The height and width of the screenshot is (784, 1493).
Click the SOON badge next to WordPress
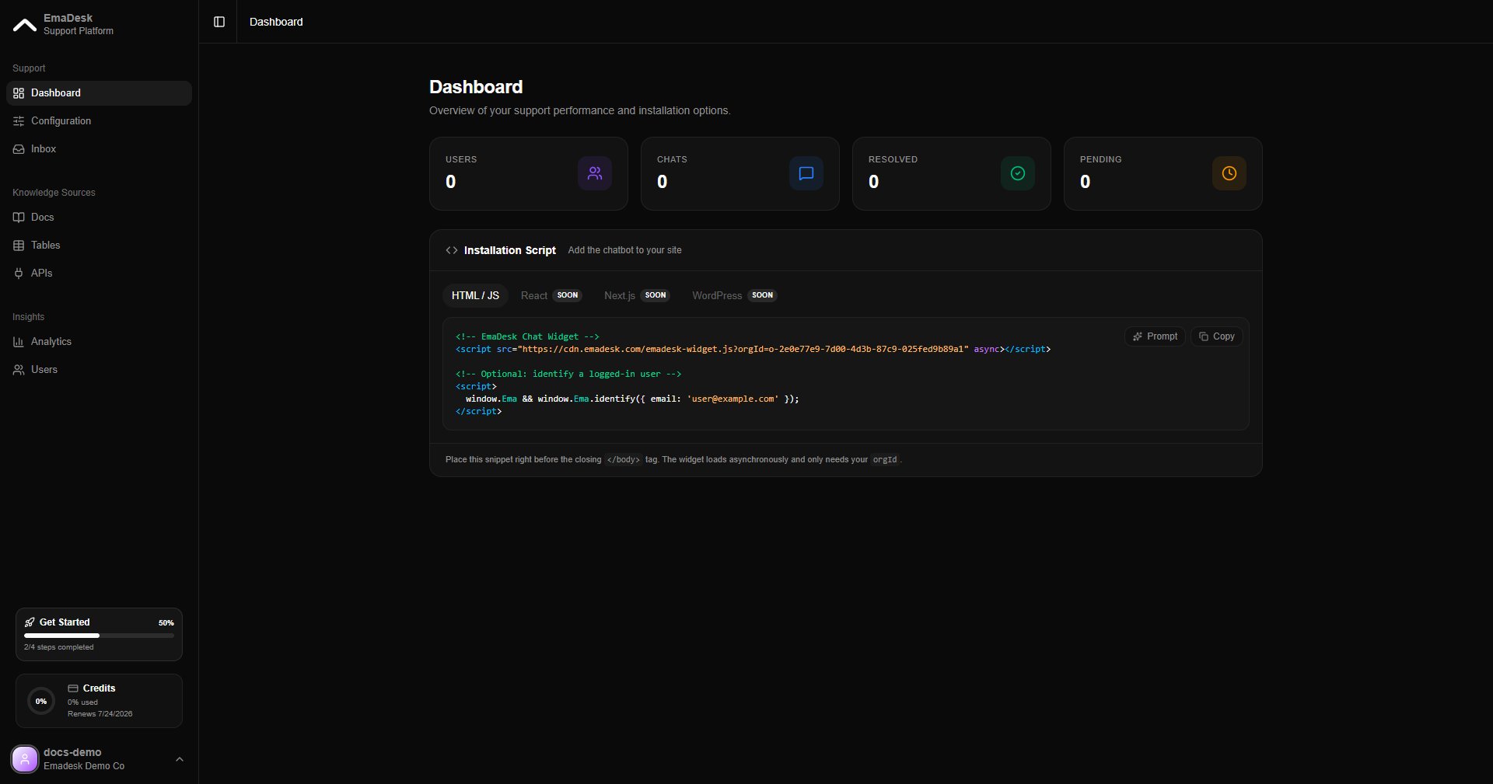762,295
